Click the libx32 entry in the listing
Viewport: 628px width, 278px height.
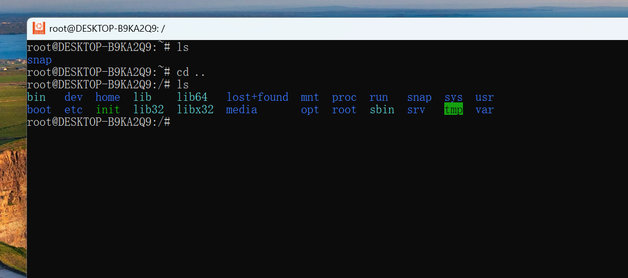click(195, 110)
